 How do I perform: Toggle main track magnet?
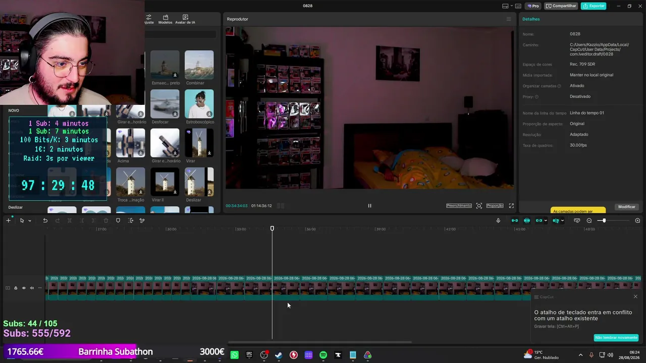515,220
